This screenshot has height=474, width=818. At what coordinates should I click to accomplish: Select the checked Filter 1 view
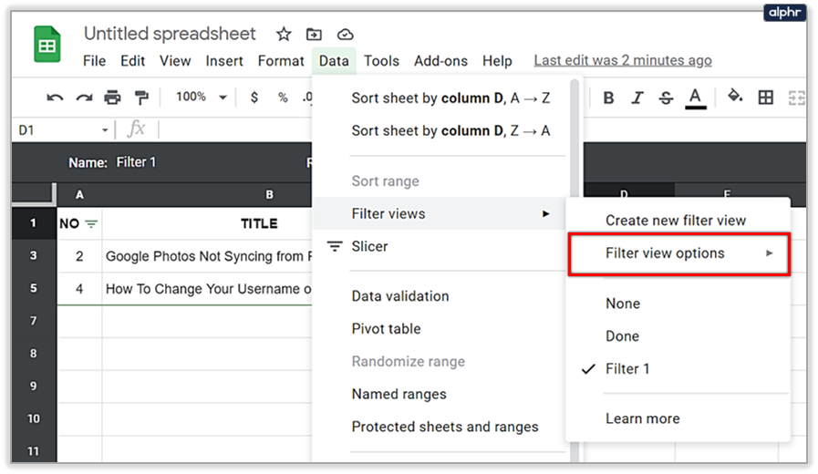coord(627,369)
